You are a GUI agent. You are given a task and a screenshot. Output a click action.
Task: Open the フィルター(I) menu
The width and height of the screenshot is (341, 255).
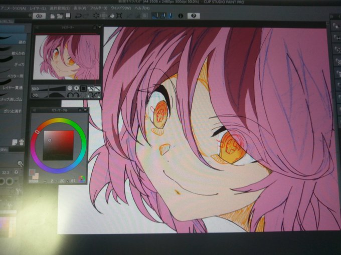click(98, 8)
